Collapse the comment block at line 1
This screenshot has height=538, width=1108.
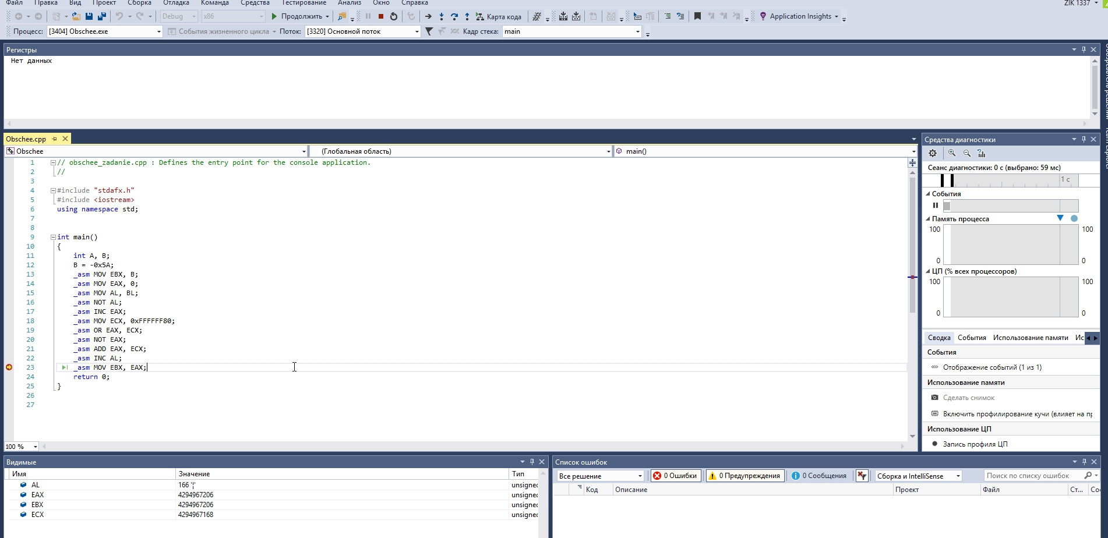tap(53, 163)
